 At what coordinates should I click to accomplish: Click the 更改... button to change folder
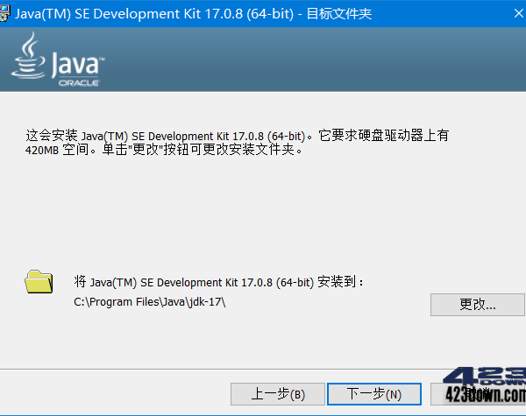pyautogui.click(x=478, y=305)
